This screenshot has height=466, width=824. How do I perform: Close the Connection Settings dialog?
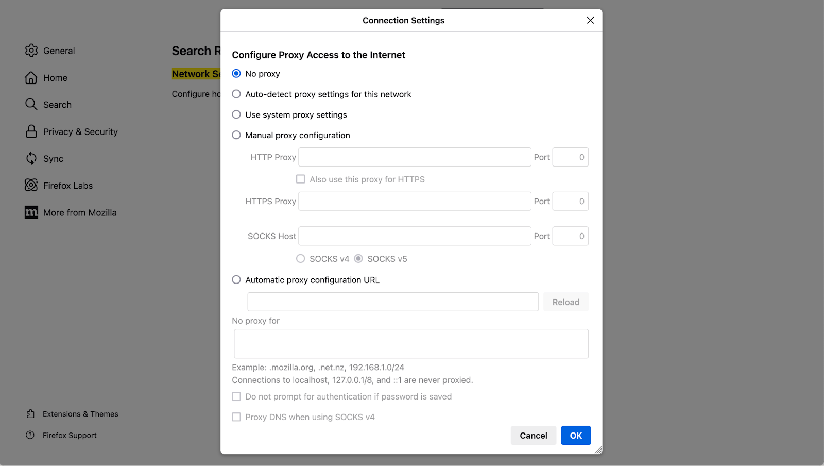pyautogui.click(x=590, y=20)
